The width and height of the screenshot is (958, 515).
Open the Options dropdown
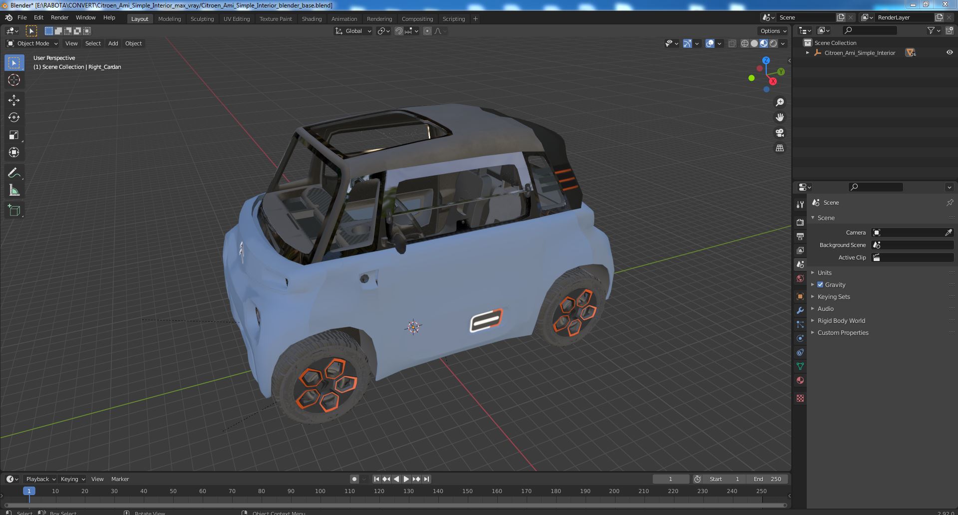[773, 31]
